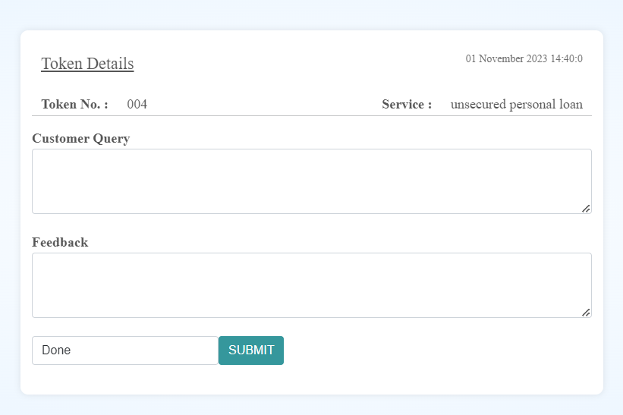Screen dimensions: 623x415
Task: Focus the Feedback text area
Action: 311,285
